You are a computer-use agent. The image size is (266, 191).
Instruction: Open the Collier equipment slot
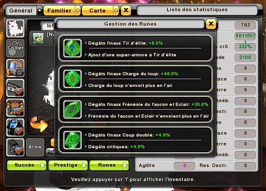(x=15, y=48)
